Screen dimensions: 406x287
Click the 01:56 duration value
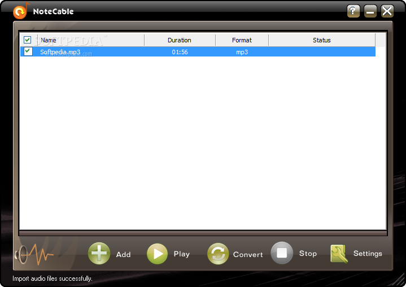(x=180, y=52)
